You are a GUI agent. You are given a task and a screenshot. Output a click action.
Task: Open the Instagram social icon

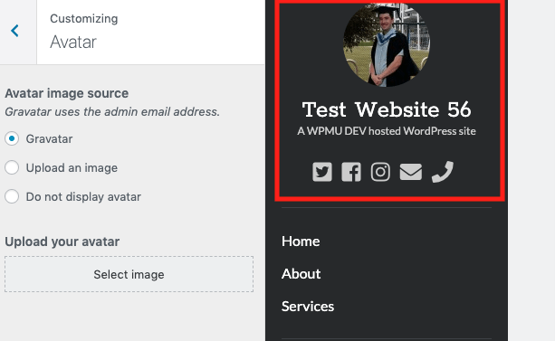(380, 172)
